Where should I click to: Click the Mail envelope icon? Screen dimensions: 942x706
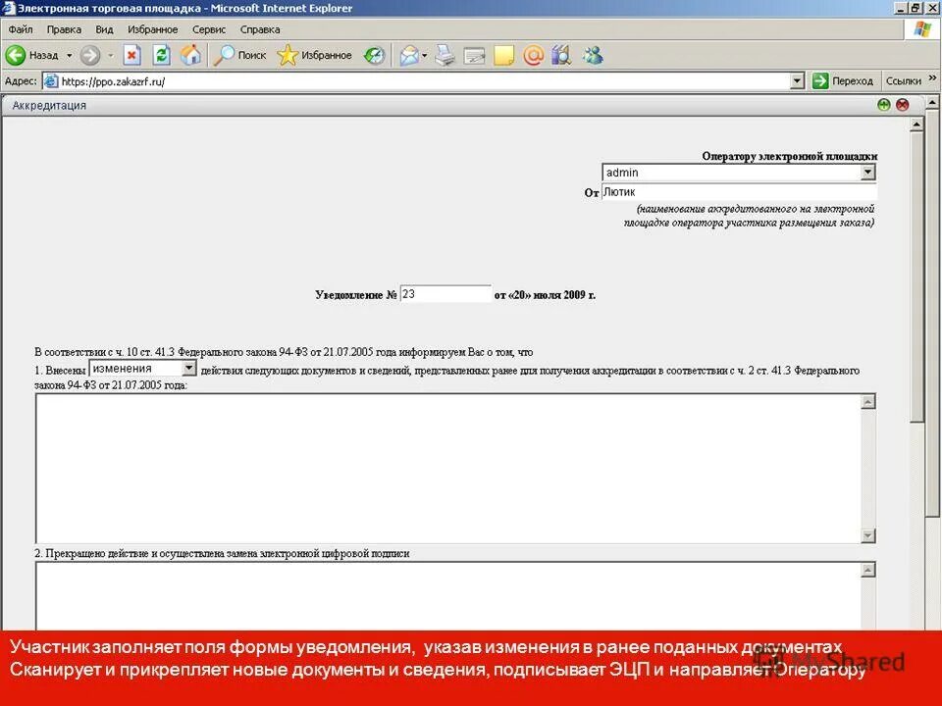point(409,55)
